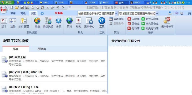Viewport: 192px width, 95px height.
Task: Open the 参数 gear settings
Action: coord(59,23)
